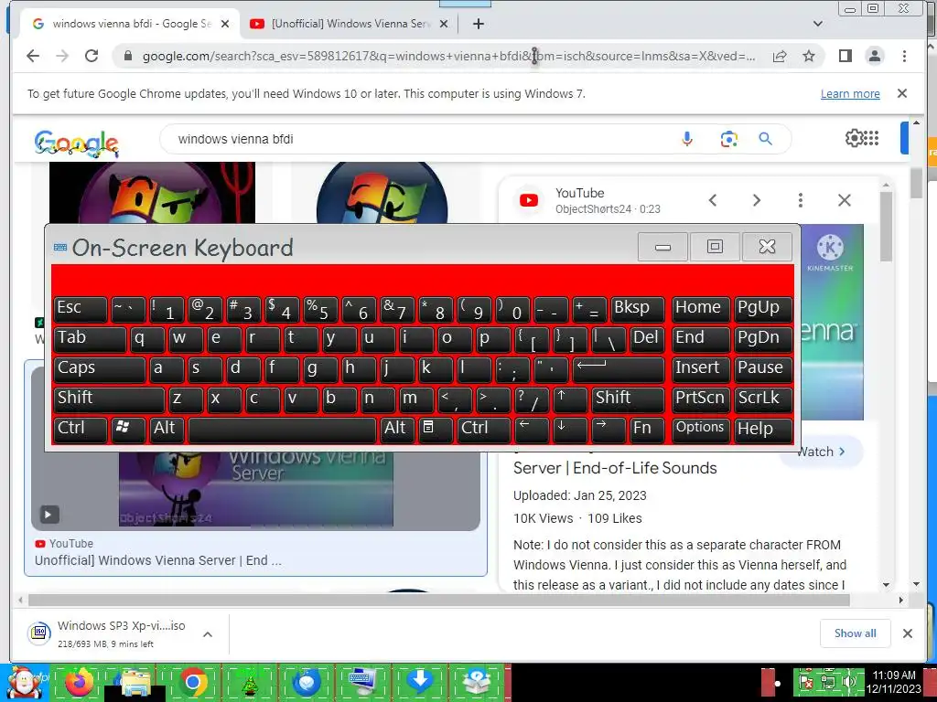Open the Windows Vienna Server YouTube video result
The image size is (937, 702).
(x=255, y=467)
